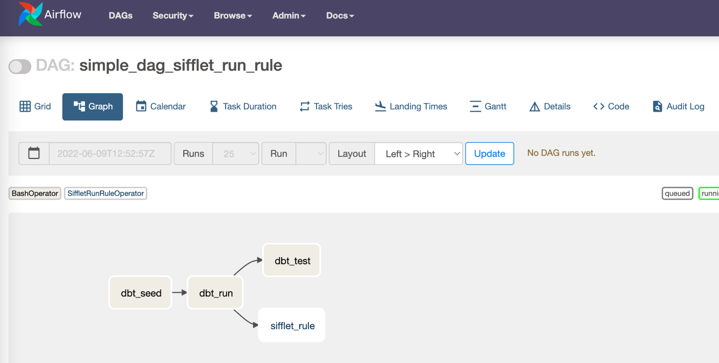Click the Gantt chart icon
The height and width of the screenshot is (363, 719).
click(x=475, y=106)
